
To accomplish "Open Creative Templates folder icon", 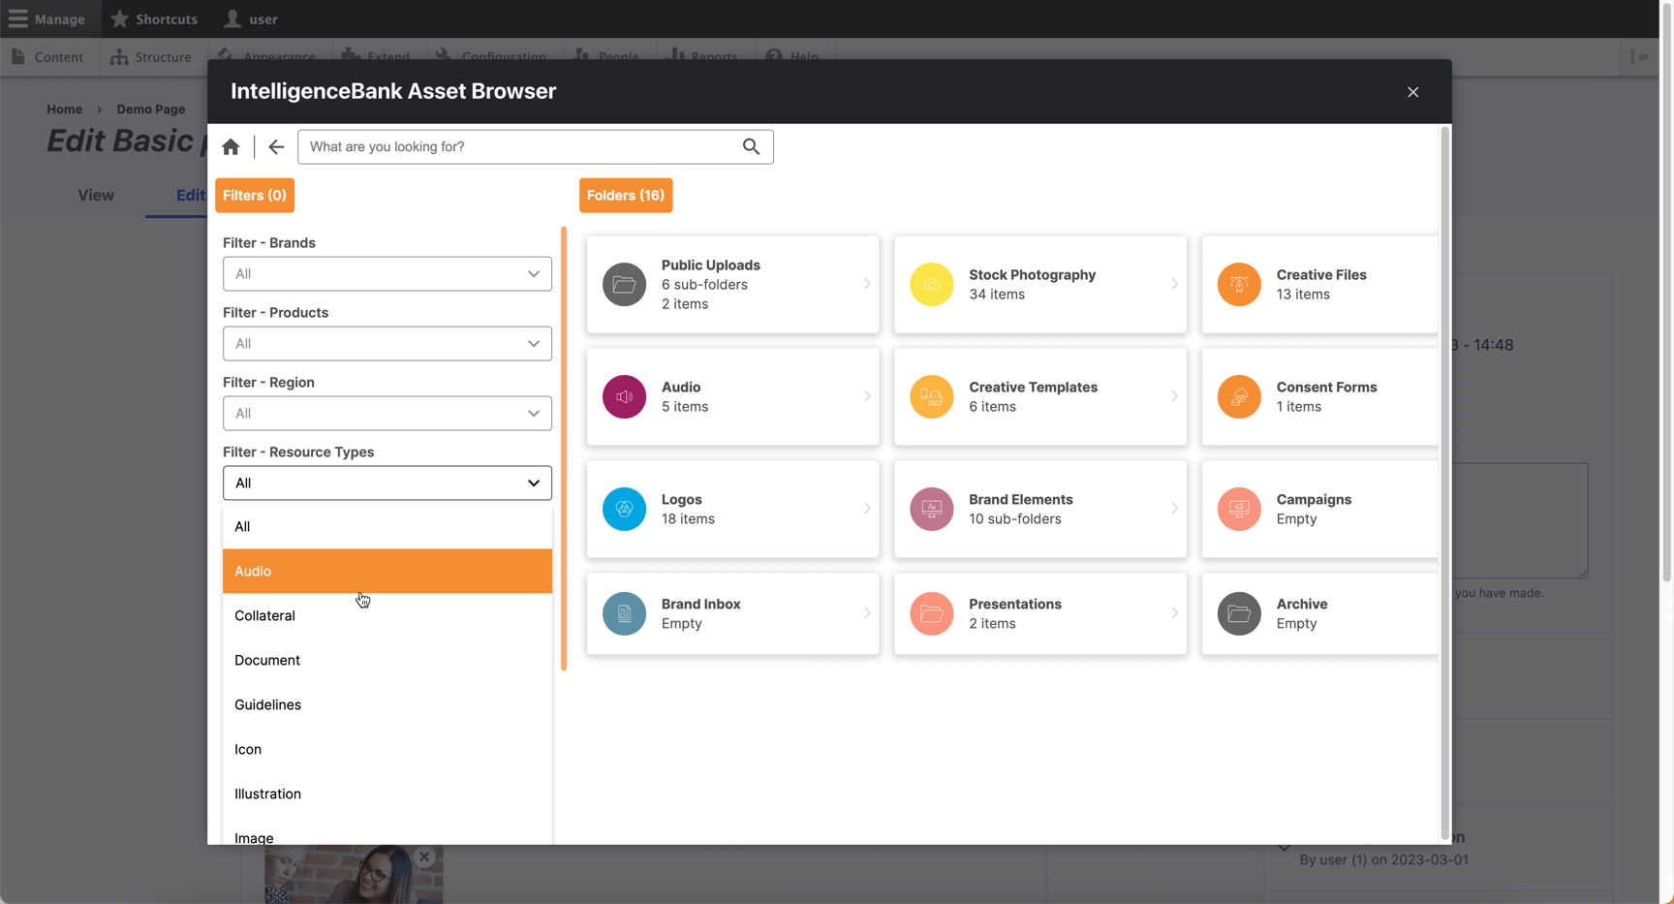I will tap(931, 396).
